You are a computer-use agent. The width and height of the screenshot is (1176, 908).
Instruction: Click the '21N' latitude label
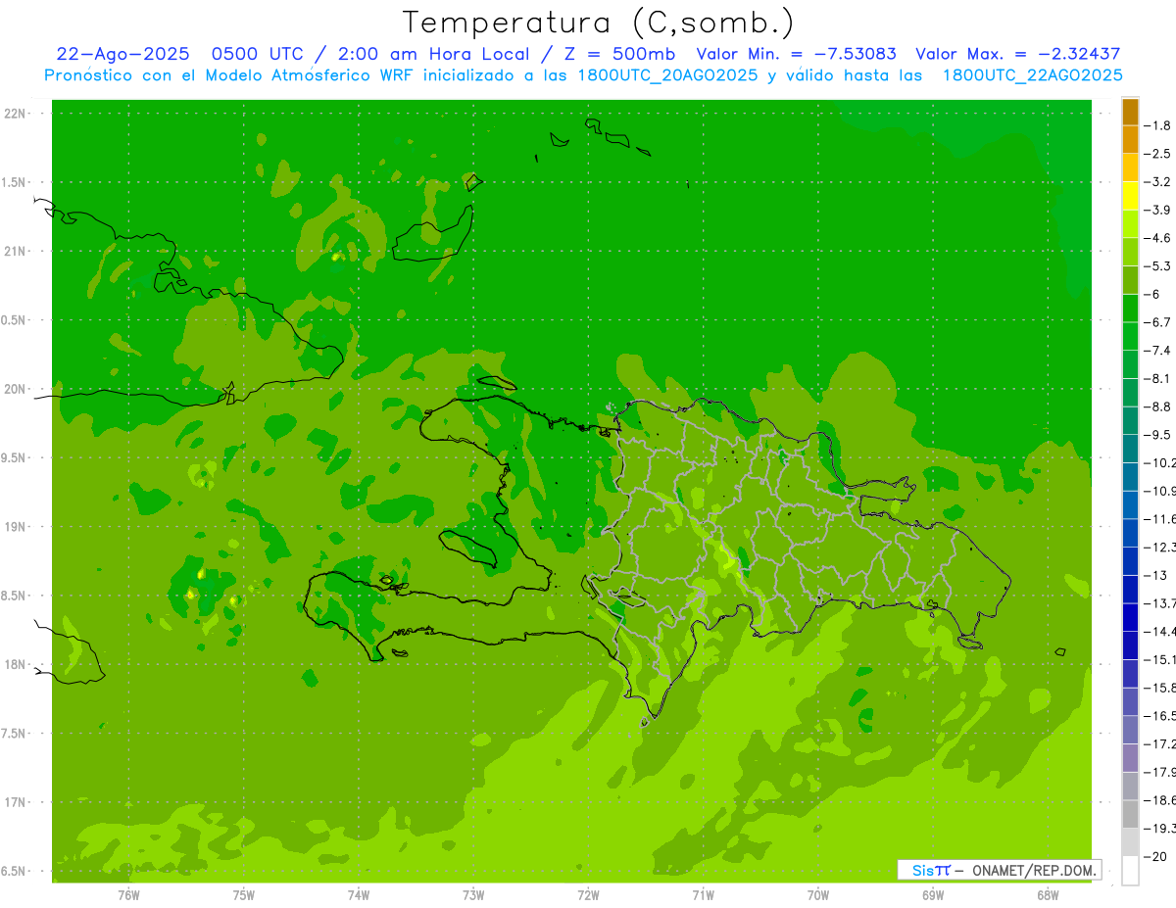coord(15,252)
